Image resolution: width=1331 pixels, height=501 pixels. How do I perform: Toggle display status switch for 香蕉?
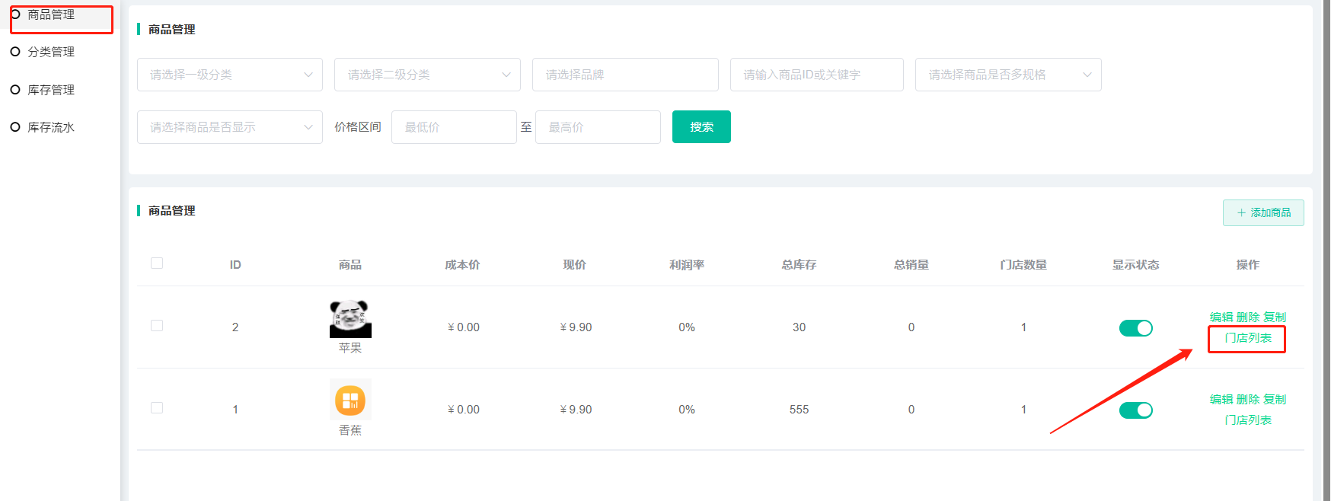pyautogui.click(x=1135, y=410)
